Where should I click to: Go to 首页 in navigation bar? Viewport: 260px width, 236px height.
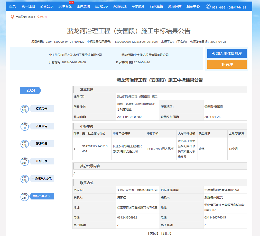pos(12,6)
